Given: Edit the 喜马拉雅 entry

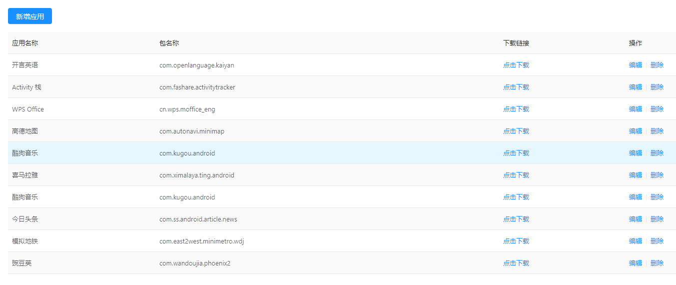Looking at the screenshot, I should pos(636,175).
